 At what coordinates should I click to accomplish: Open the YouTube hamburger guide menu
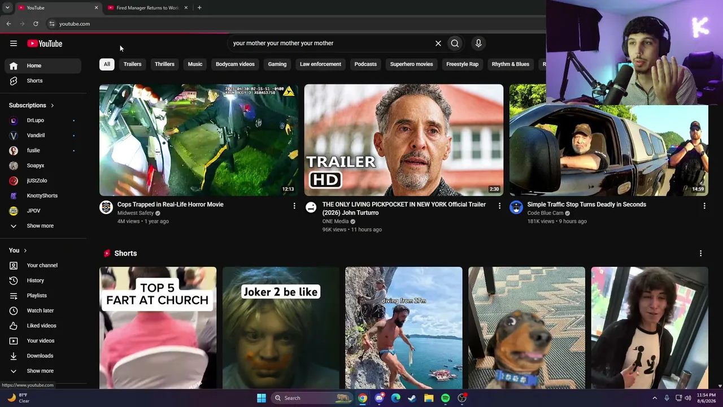(14, 44)
